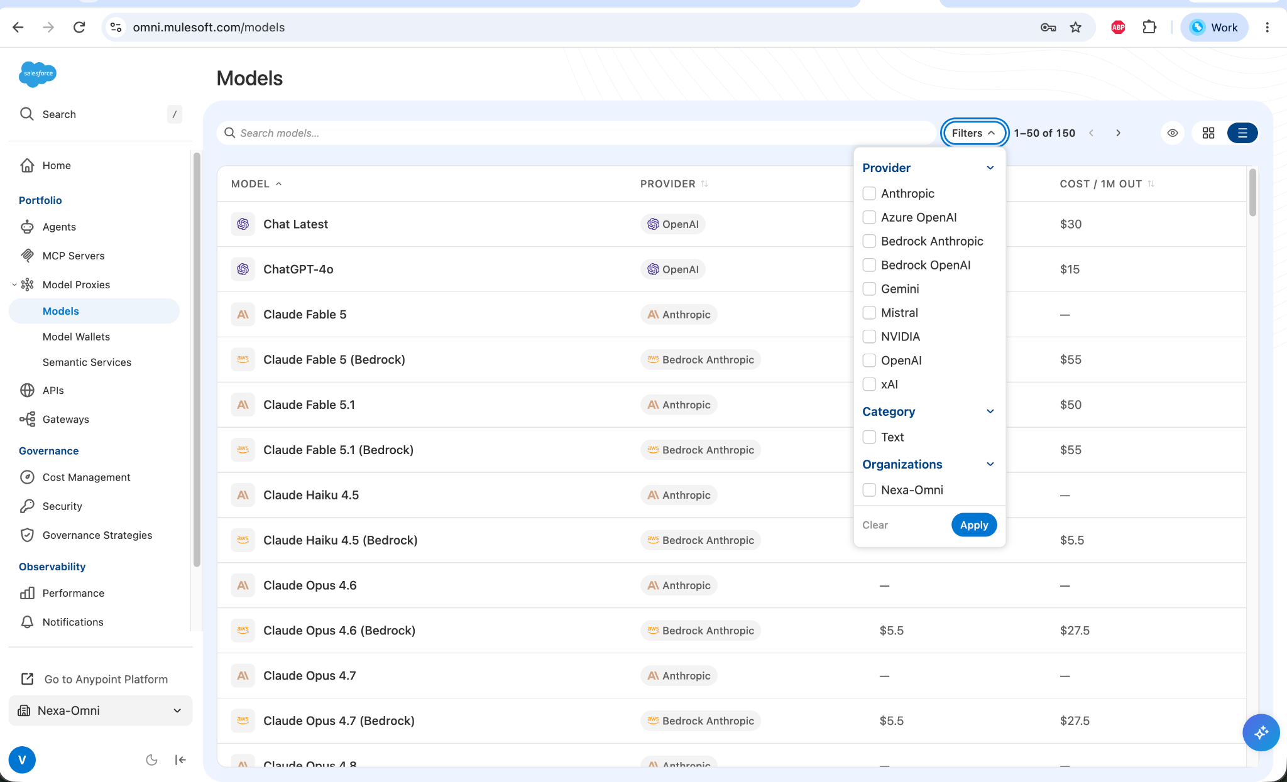Screen dimensions: 1287x782
Task: Check the Azure OpenAI provider filter
Action: coord(869,217)
